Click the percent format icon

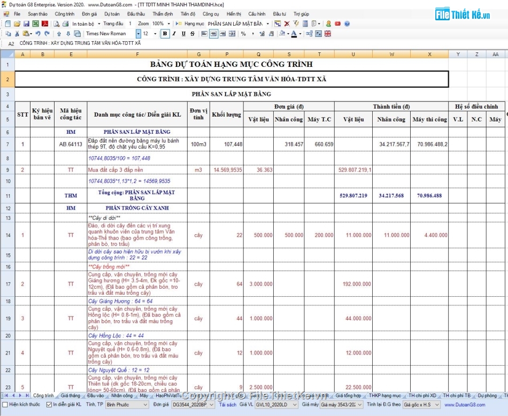pos(243,34)
